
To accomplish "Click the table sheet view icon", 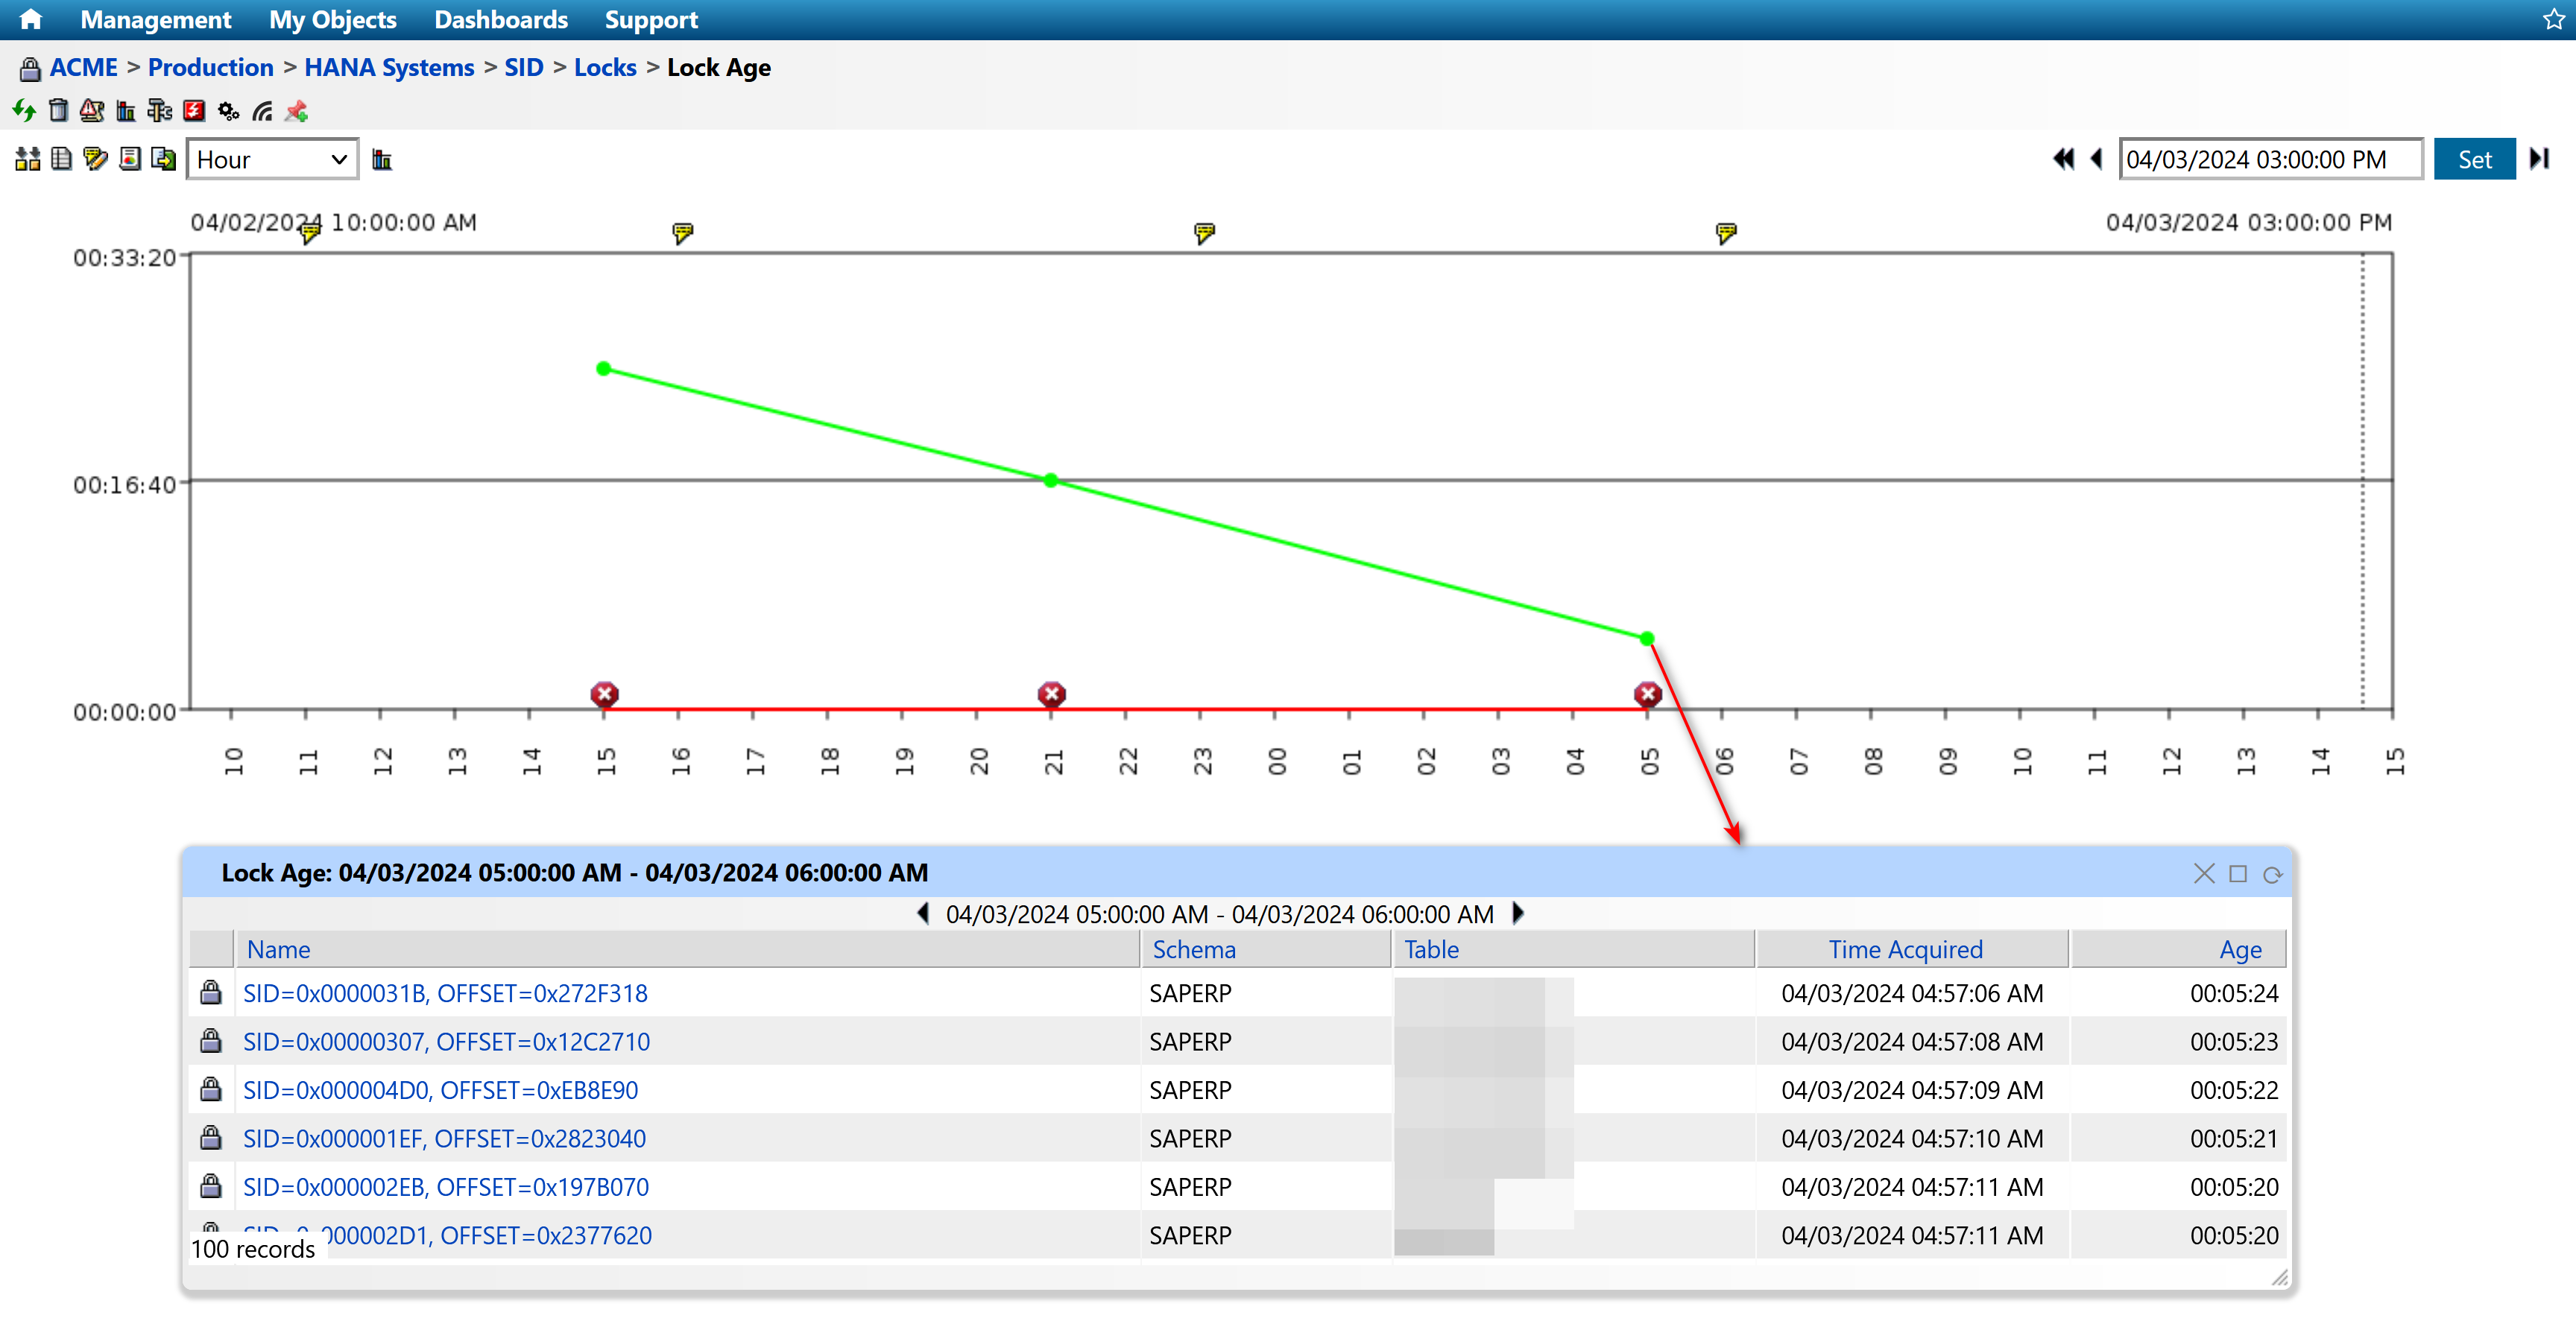I will [61, 159].
